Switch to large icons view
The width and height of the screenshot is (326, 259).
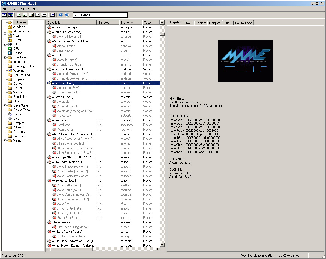19,15
